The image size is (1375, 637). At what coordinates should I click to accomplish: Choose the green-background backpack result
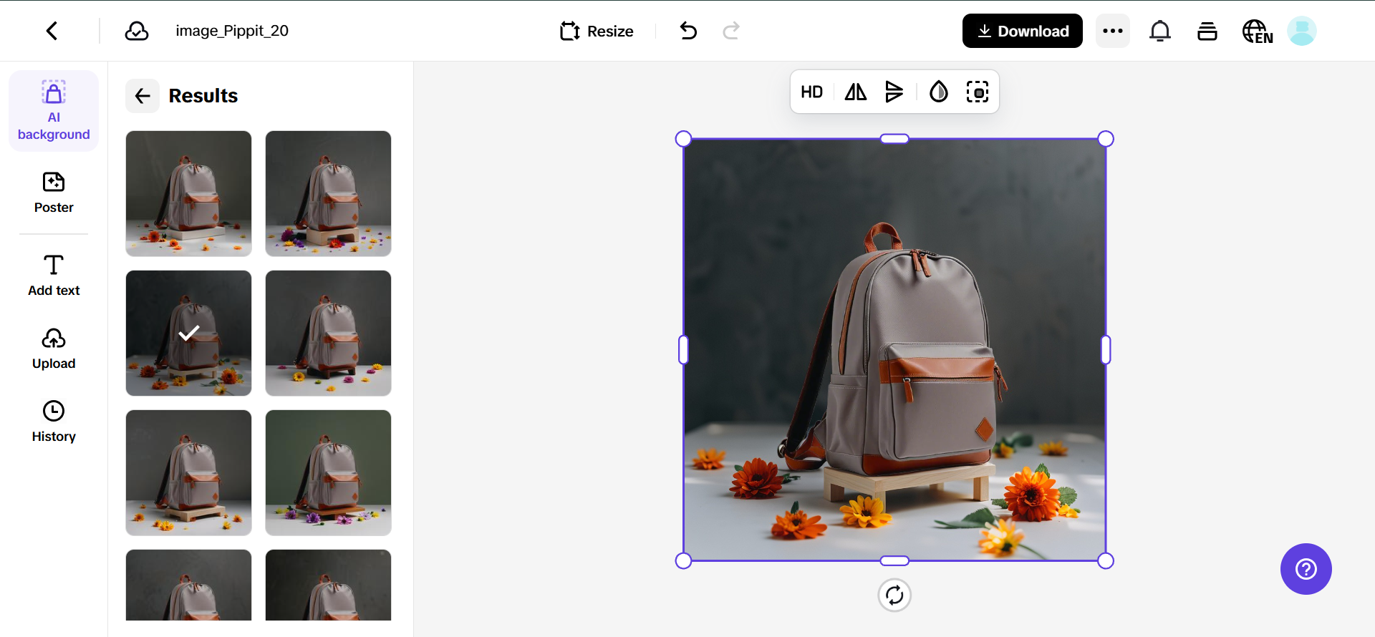tap(329, 472)
